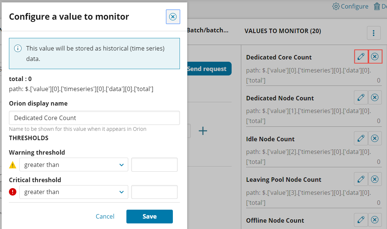Click pencil icon for Idle Node Count
The width and height of the screenshot is (387, 229).
(x=361, y=138)
